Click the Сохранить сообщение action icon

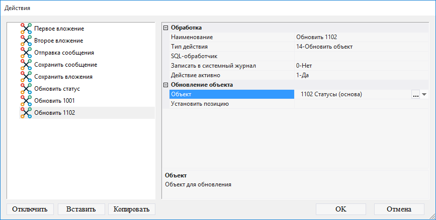[26, 65]
